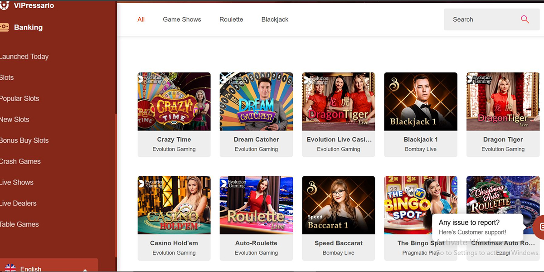Open Bonus Buy Slots category
The width and height of the screenshot is (544, 272).
click(24, 141)
